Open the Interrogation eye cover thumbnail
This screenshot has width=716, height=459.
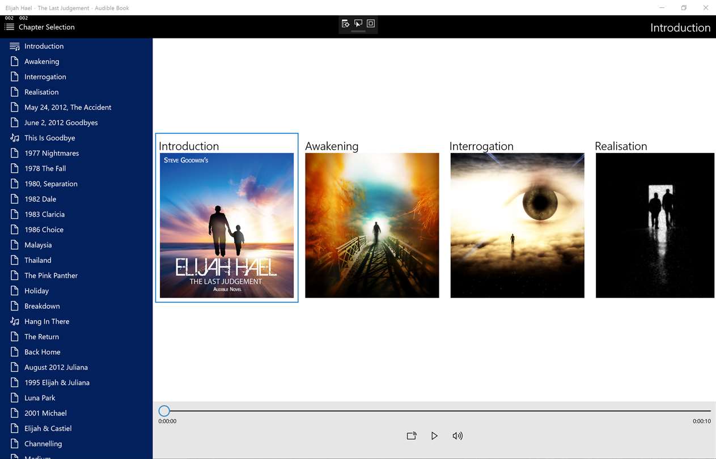coord(517,225)
